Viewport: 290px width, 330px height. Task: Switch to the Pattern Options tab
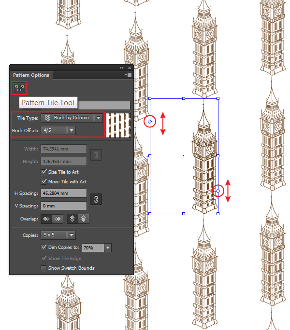(x=31, y=75)
